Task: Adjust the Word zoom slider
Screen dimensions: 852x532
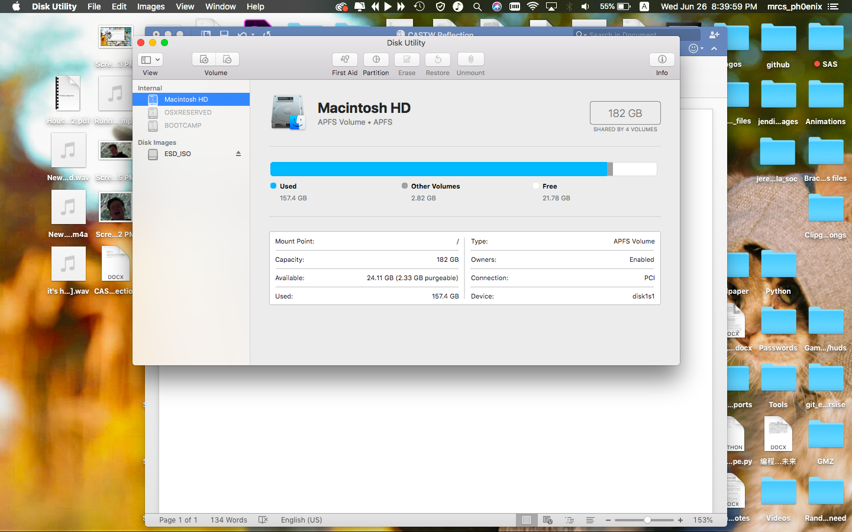Action: pos(648,520)
